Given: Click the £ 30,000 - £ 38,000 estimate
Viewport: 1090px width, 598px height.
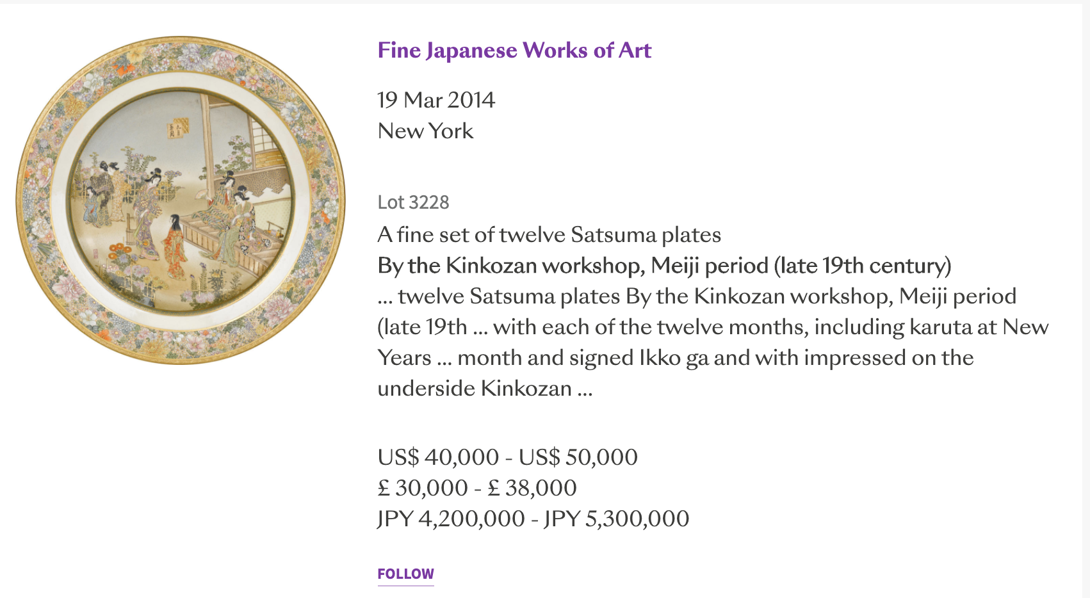Looking at the screenshot, I should (x=476, y=488).
